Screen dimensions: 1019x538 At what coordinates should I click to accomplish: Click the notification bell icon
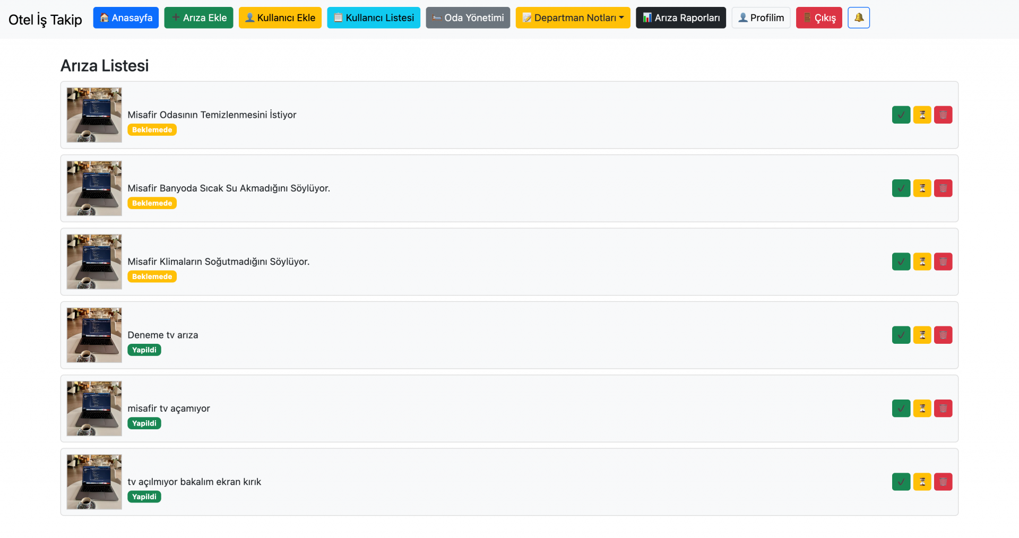click(858, 18)
